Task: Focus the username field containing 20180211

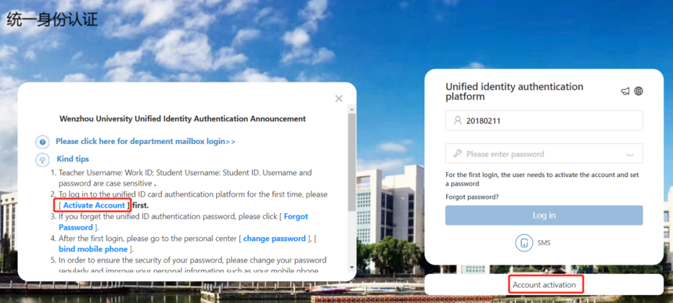Action: click(544, 120)
